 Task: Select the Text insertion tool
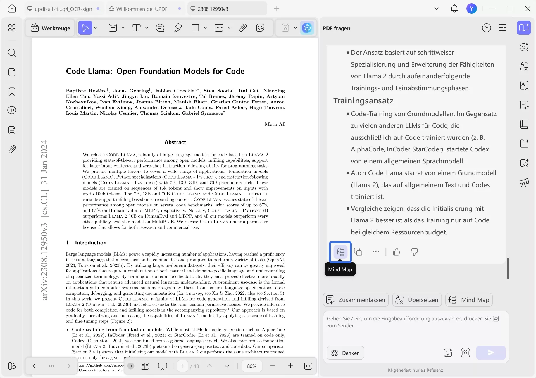click(x=136, y=28)
